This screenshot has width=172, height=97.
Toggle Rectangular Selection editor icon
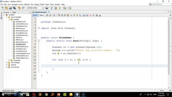point(71,15)
